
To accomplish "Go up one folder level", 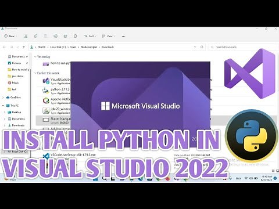I will click(24, 47).
